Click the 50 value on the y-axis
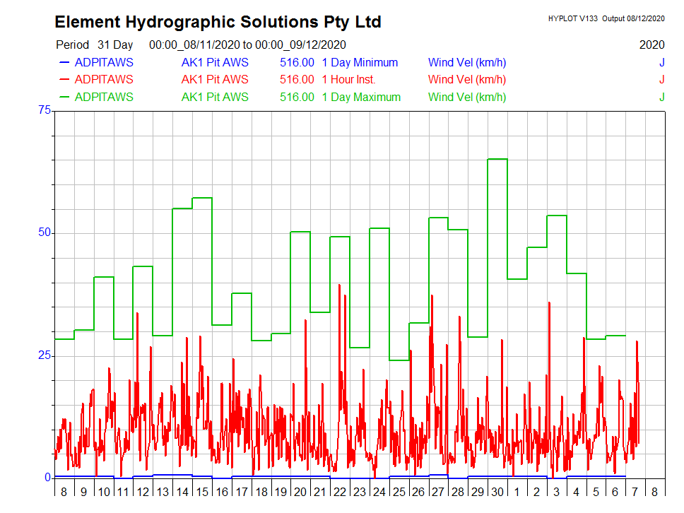The image size is (684, 513). point(45,232)
